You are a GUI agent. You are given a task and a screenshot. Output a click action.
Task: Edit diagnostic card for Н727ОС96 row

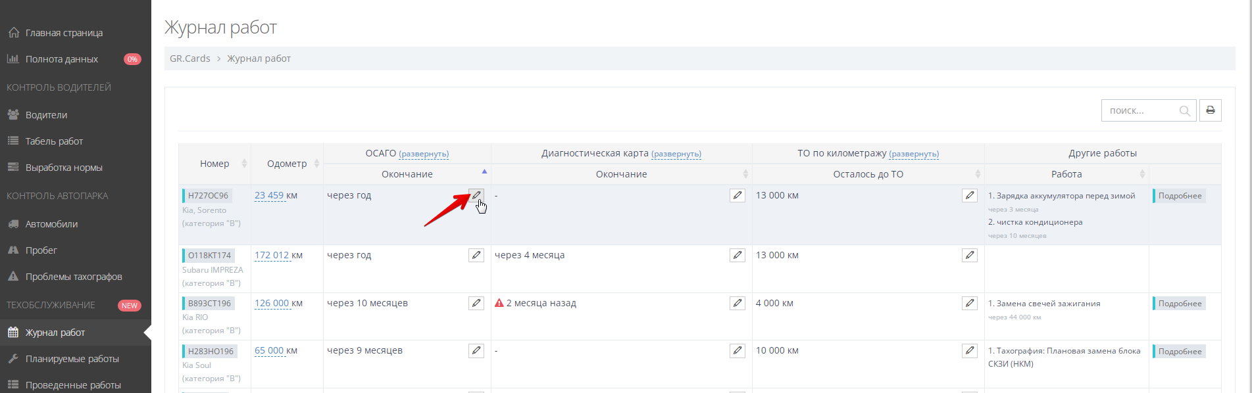[x=737, y=195]
